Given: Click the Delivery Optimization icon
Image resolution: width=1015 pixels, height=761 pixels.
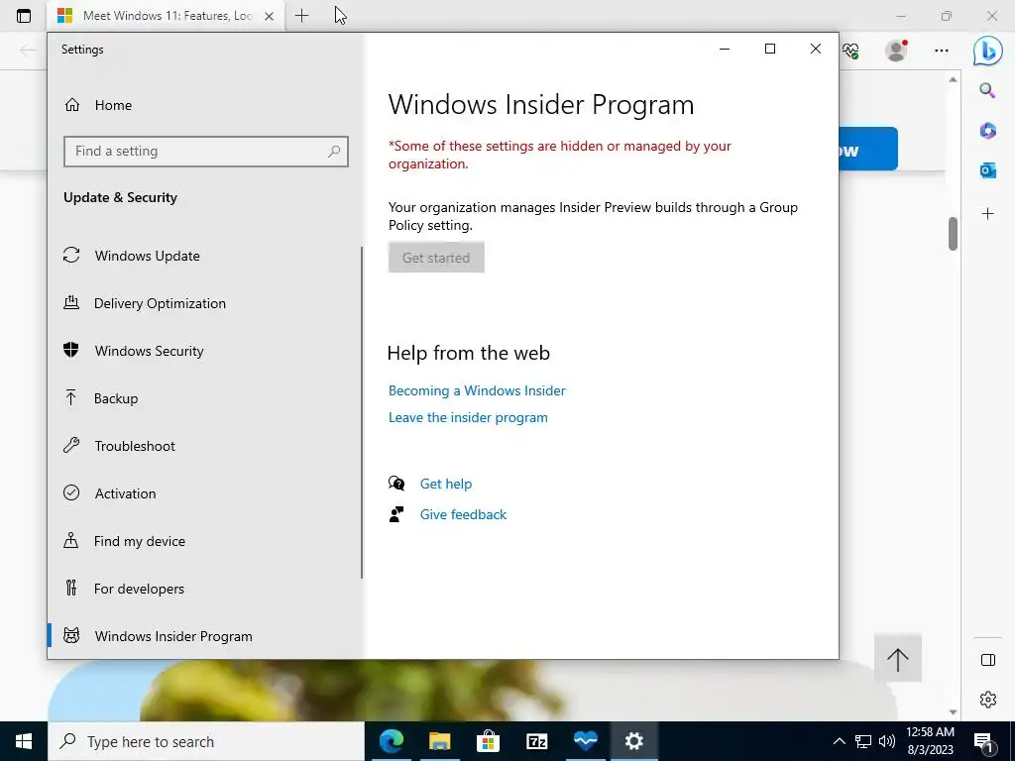Looking at the screenshot, I should coord(71,302).
